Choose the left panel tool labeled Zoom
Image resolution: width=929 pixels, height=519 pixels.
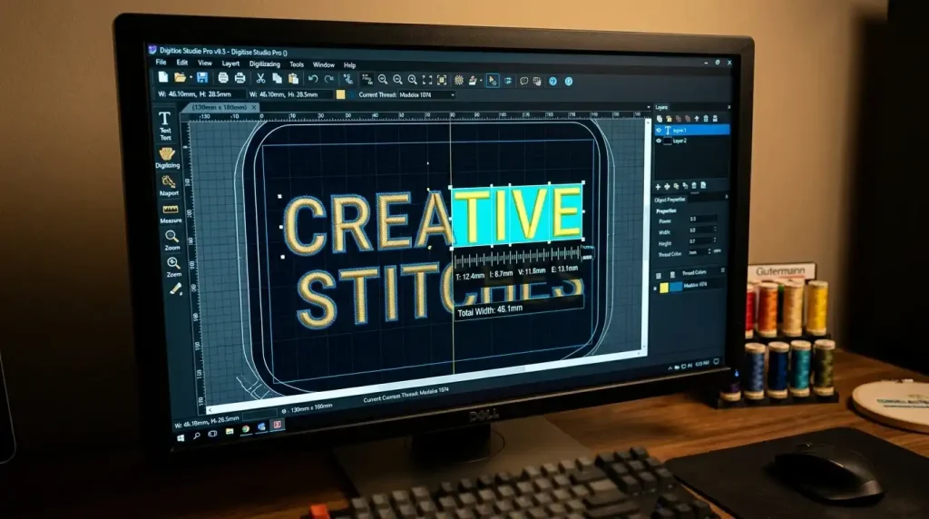pyautogui.click(x=171, y=240)
